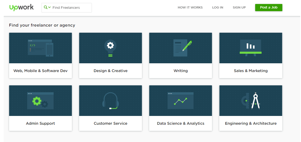Open the search type dropdown arrow

click(49, 7)
